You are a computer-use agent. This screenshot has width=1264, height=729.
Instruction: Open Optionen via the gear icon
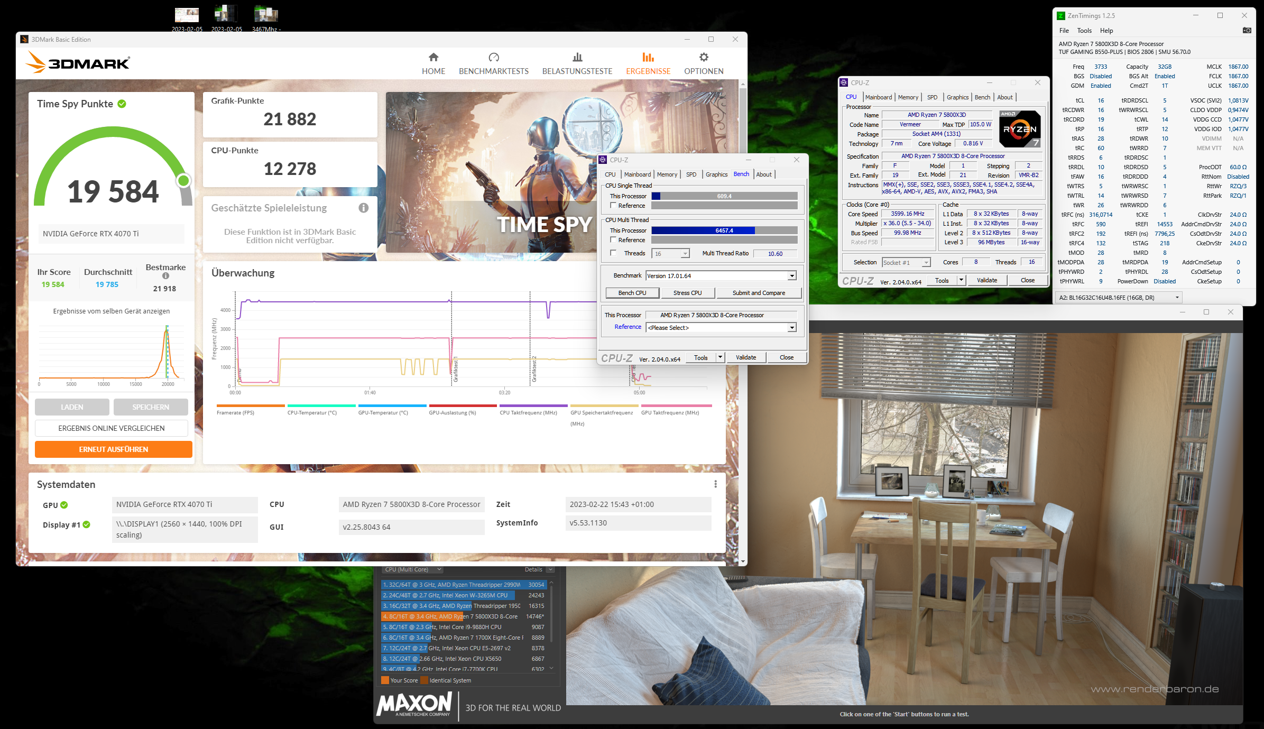point(703,57)
